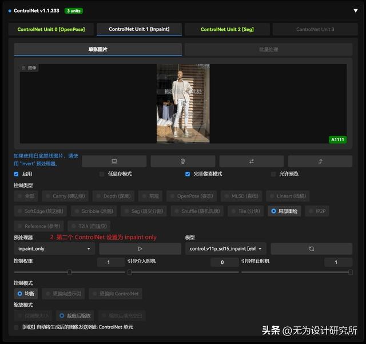Click the webcam icon button
The image size is (366, 344).
click(x=182, y=161)
